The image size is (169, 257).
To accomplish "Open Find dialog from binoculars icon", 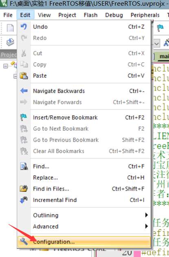I will [x=24, y=166].
